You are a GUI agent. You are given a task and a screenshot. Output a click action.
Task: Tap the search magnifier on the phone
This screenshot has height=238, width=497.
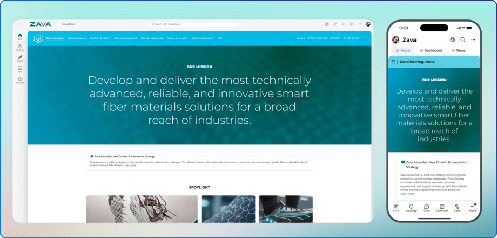click(x=463, y=39)
